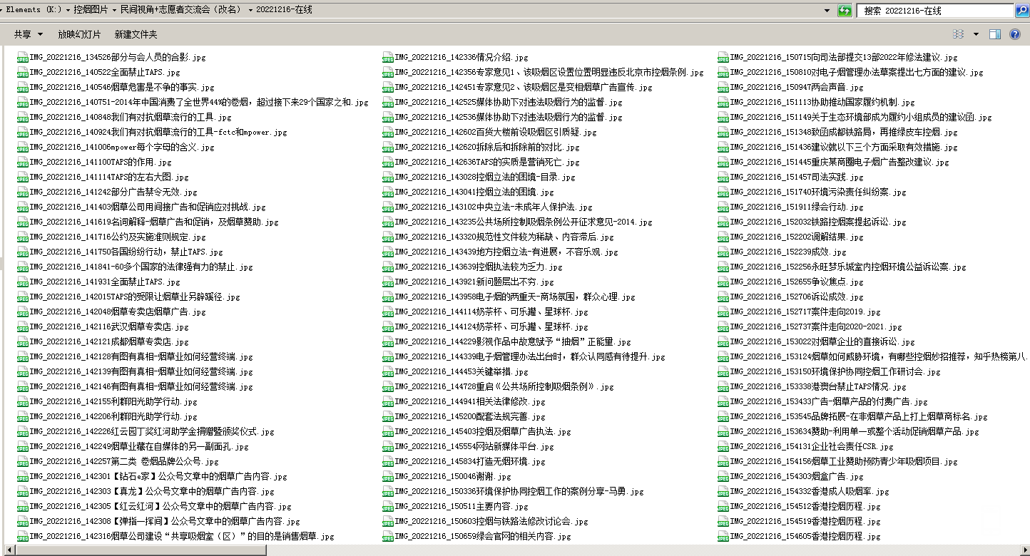The image size is (1030, 556).
Task: Select 控烟图片 in the address breadcrumb
Action: (92, 10)
